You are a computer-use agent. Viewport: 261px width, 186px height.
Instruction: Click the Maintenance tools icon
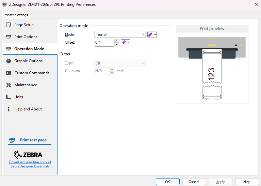8,85
